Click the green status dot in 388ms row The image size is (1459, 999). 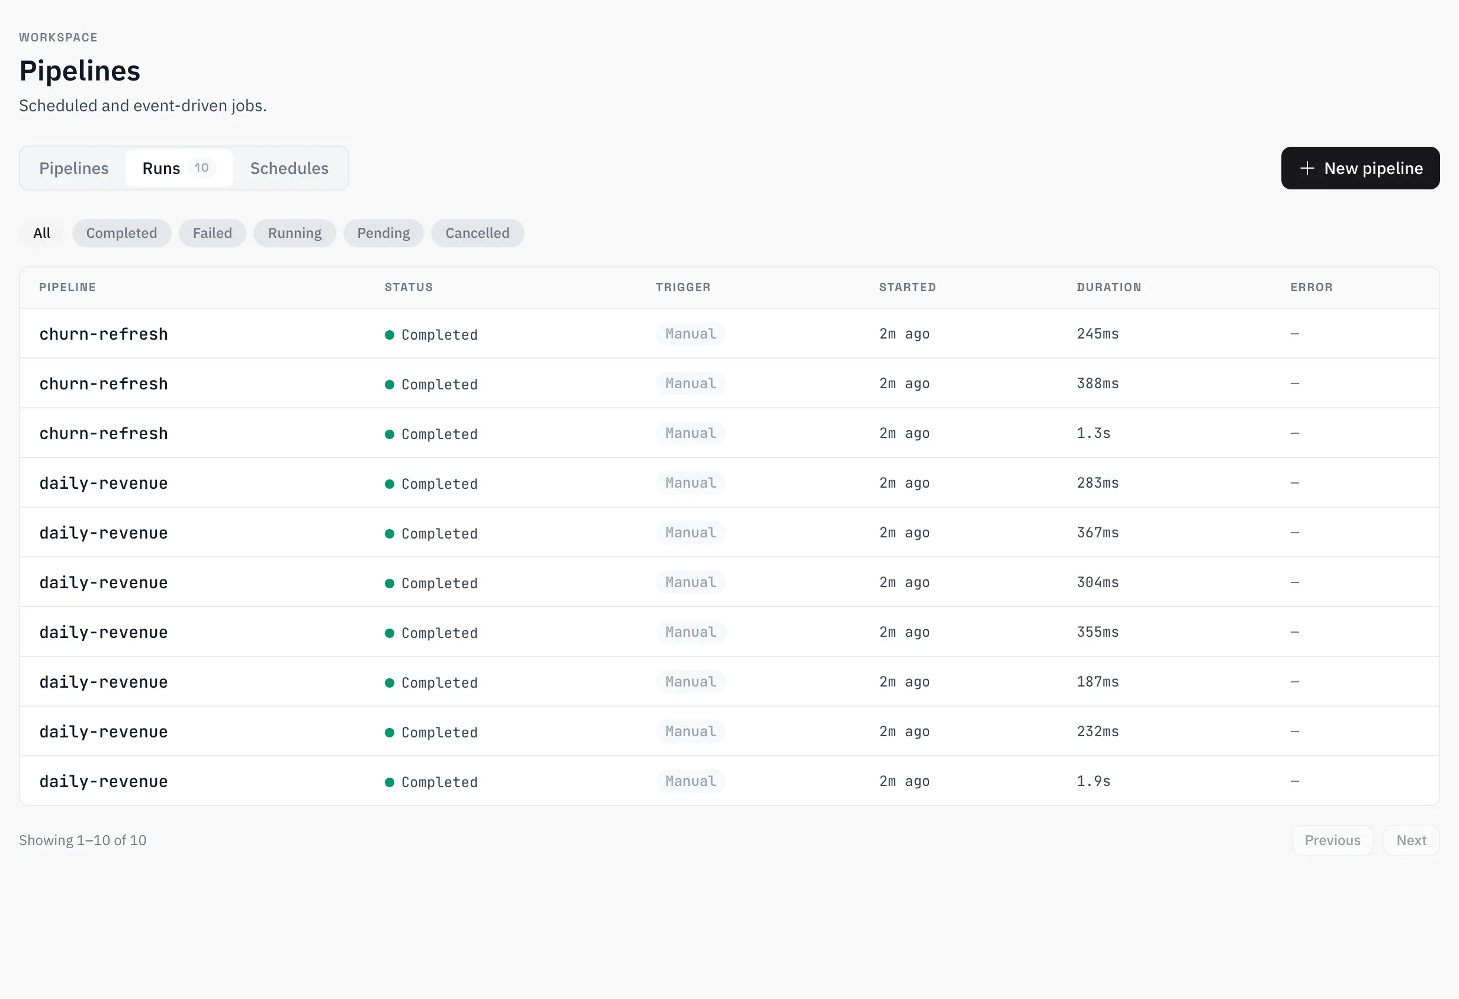389,385
